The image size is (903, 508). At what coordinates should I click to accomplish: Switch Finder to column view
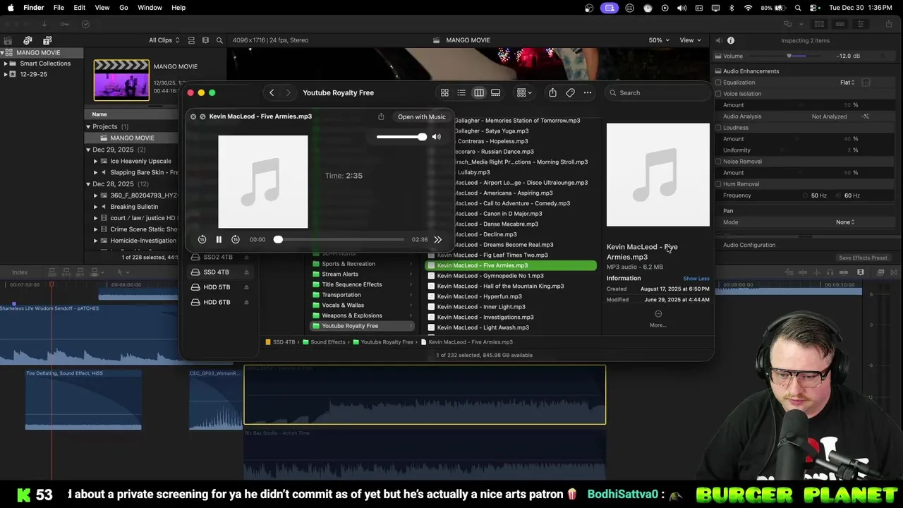[479, 92]
